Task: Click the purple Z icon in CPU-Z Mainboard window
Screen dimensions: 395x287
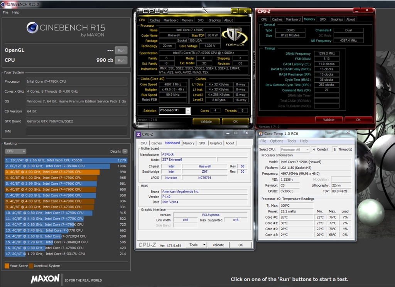Action: [138, 134]
